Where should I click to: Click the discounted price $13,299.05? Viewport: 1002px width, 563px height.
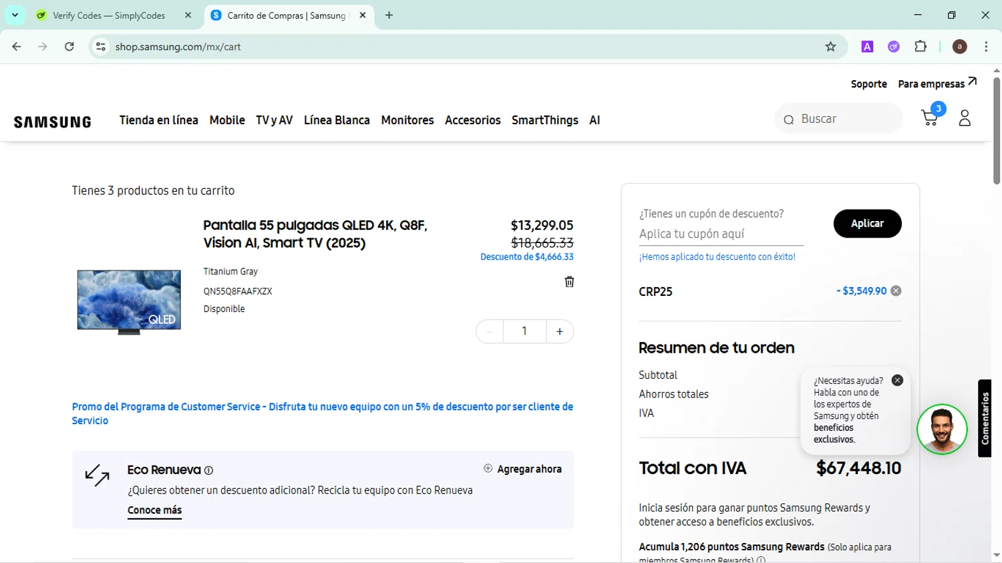542,225
